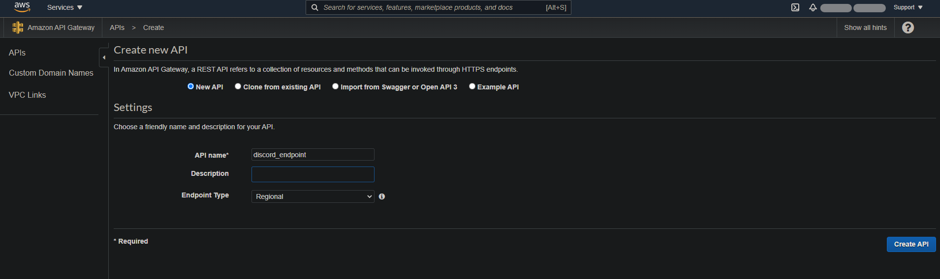Select Clone from existing API option

(x=238, y=86)
